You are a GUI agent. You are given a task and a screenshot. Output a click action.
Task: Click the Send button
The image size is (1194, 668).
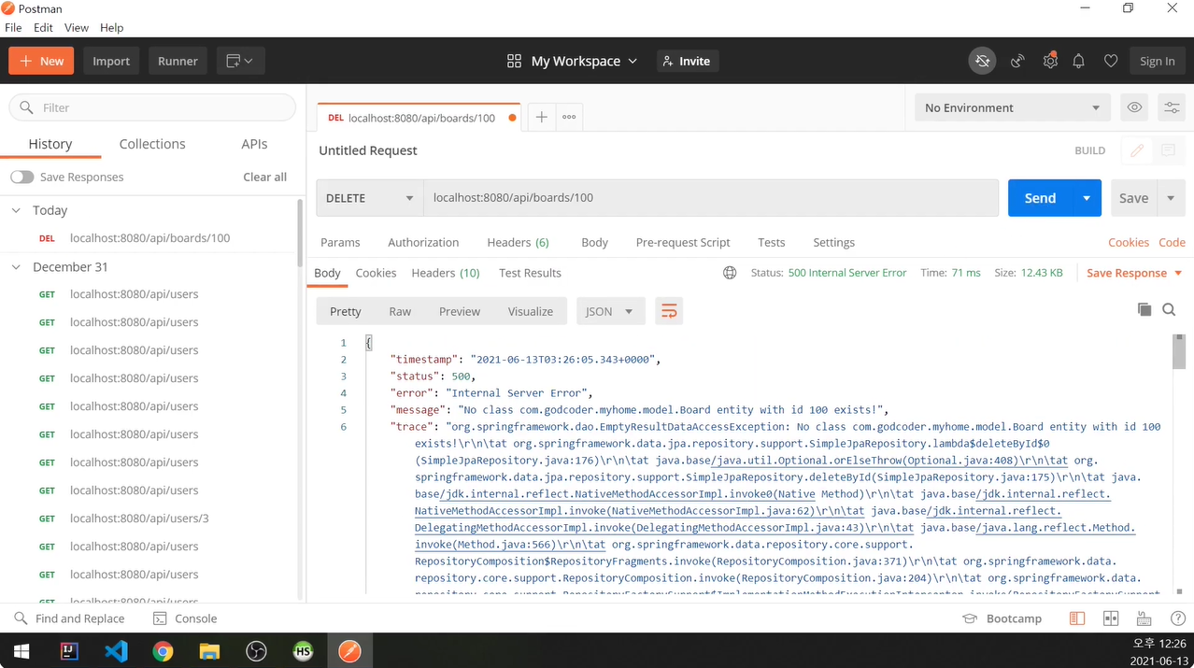point(1040,198)
